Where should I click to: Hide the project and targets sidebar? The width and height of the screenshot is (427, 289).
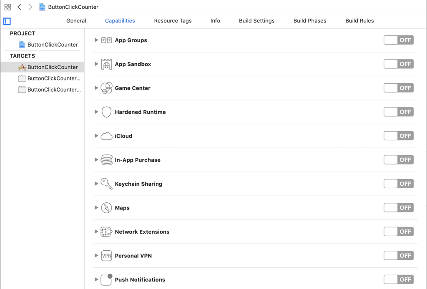pos(7,21)
